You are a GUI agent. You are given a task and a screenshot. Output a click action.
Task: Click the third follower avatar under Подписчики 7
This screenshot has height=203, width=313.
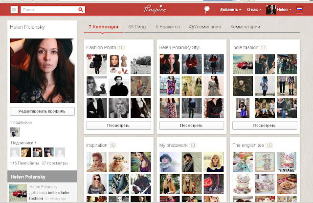click(38, 152)
